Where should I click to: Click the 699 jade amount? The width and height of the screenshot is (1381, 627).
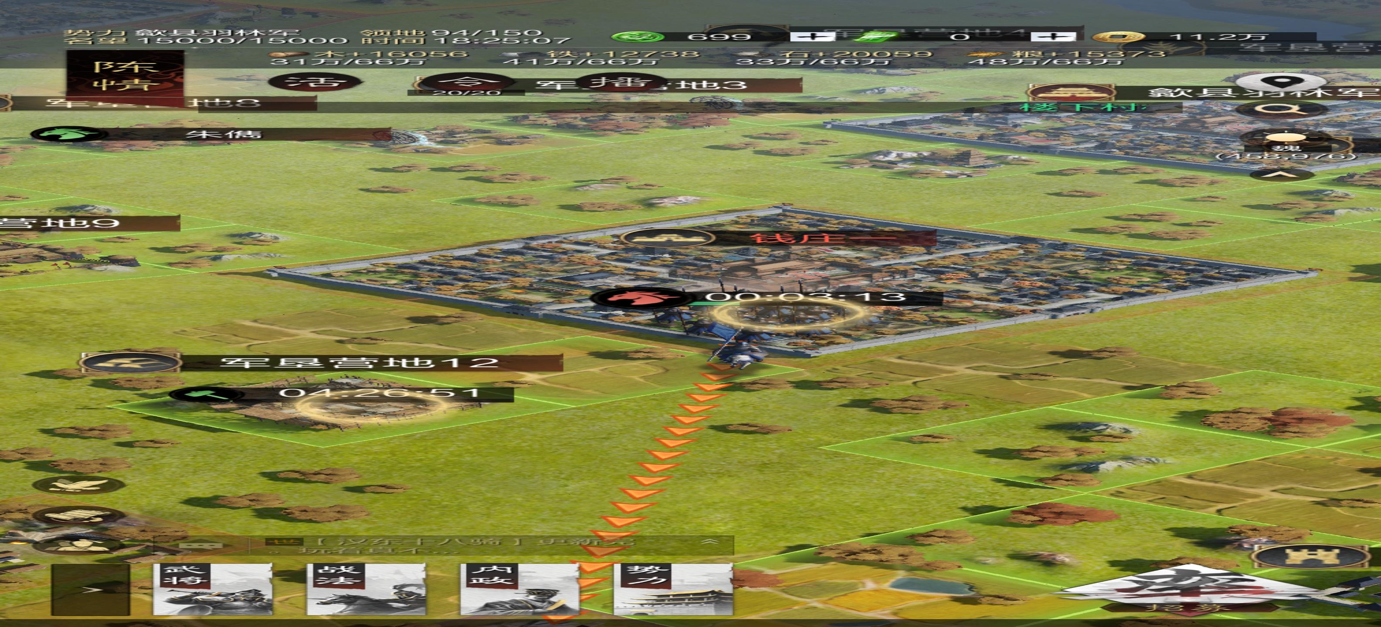click(x=718, y=37)
